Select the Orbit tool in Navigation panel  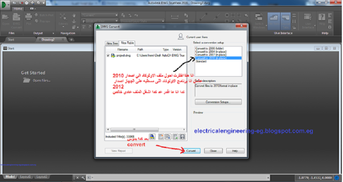[x=74, y=21]
